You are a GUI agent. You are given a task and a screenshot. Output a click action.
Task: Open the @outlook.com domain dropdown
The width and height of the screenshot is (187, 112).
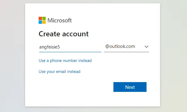pyautogui.click(x=126, y=47)
